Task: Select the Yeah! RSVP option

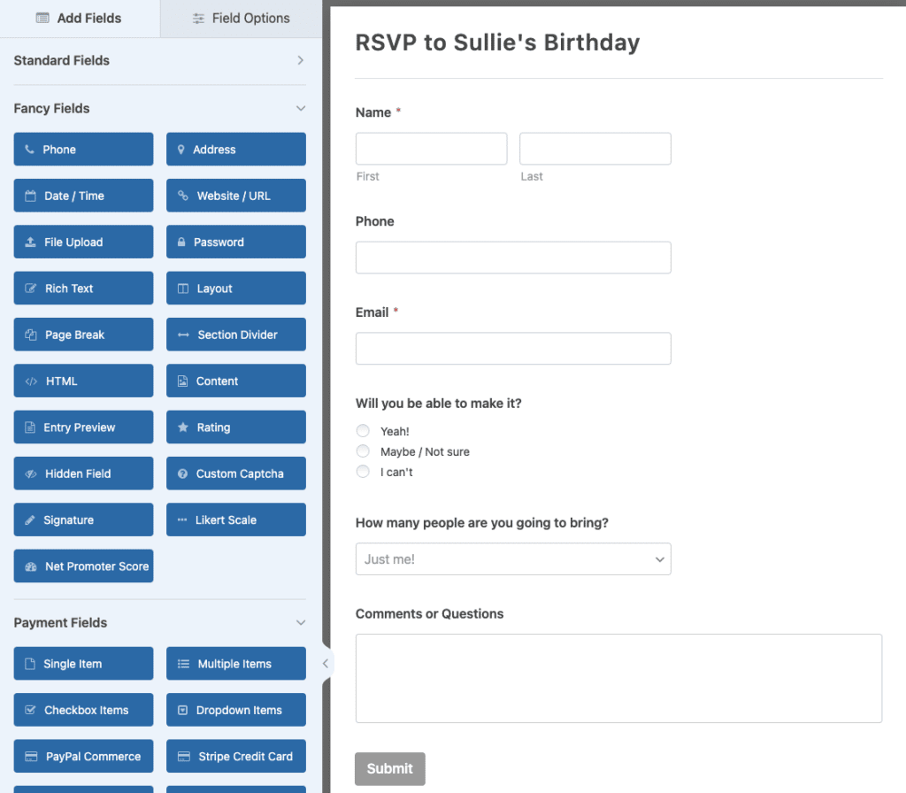Action: [x=363, y=430]
